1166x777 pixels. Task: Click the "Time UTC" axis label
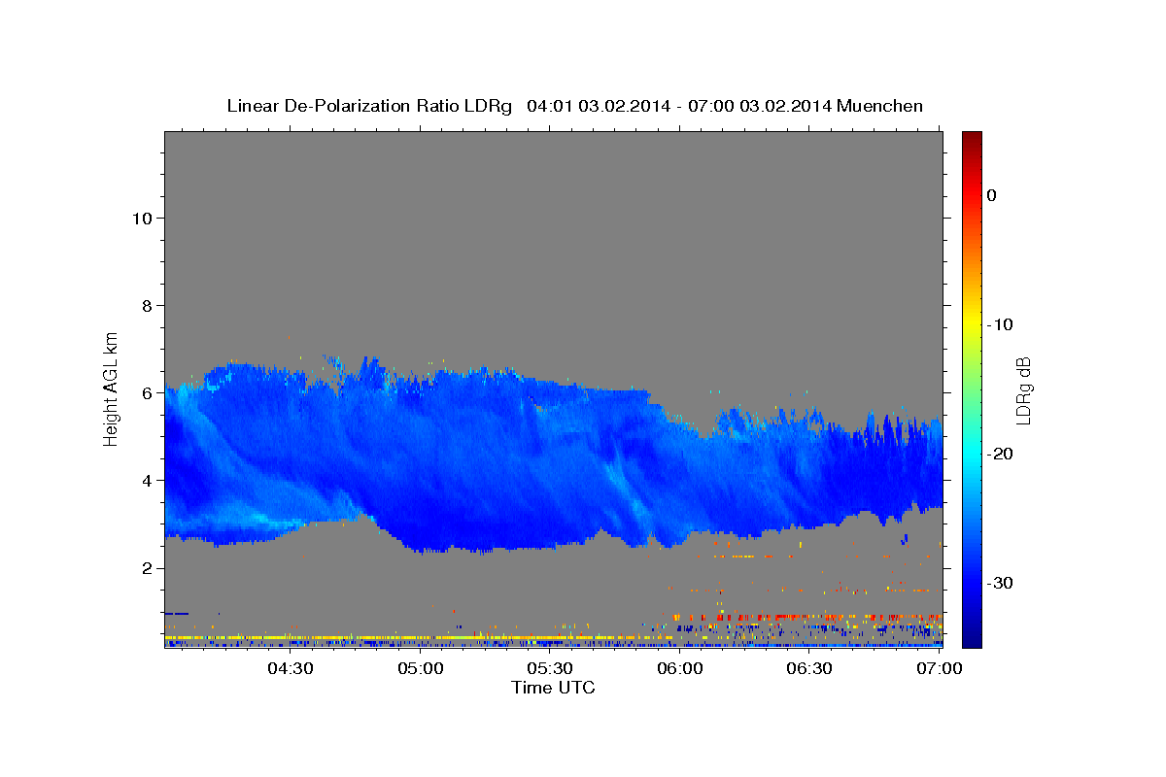pyautogui.click(x=553, y=688)
